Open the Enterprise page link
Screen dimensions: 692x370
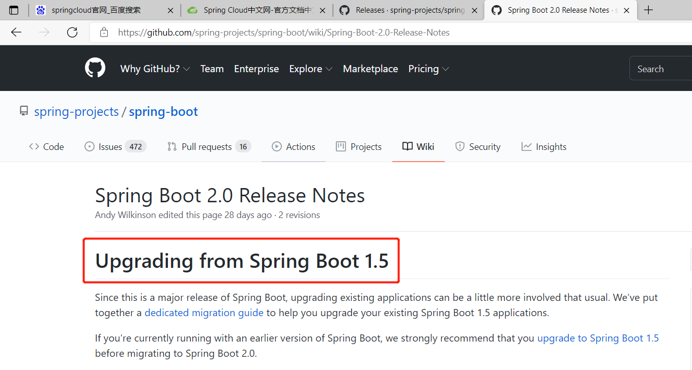pyautogui.click(x=256, y=69)
